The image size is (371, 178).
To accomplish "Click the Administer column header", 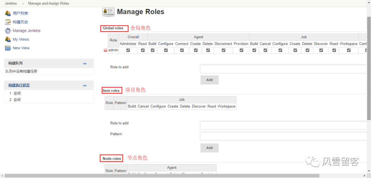I will point(128,44).
